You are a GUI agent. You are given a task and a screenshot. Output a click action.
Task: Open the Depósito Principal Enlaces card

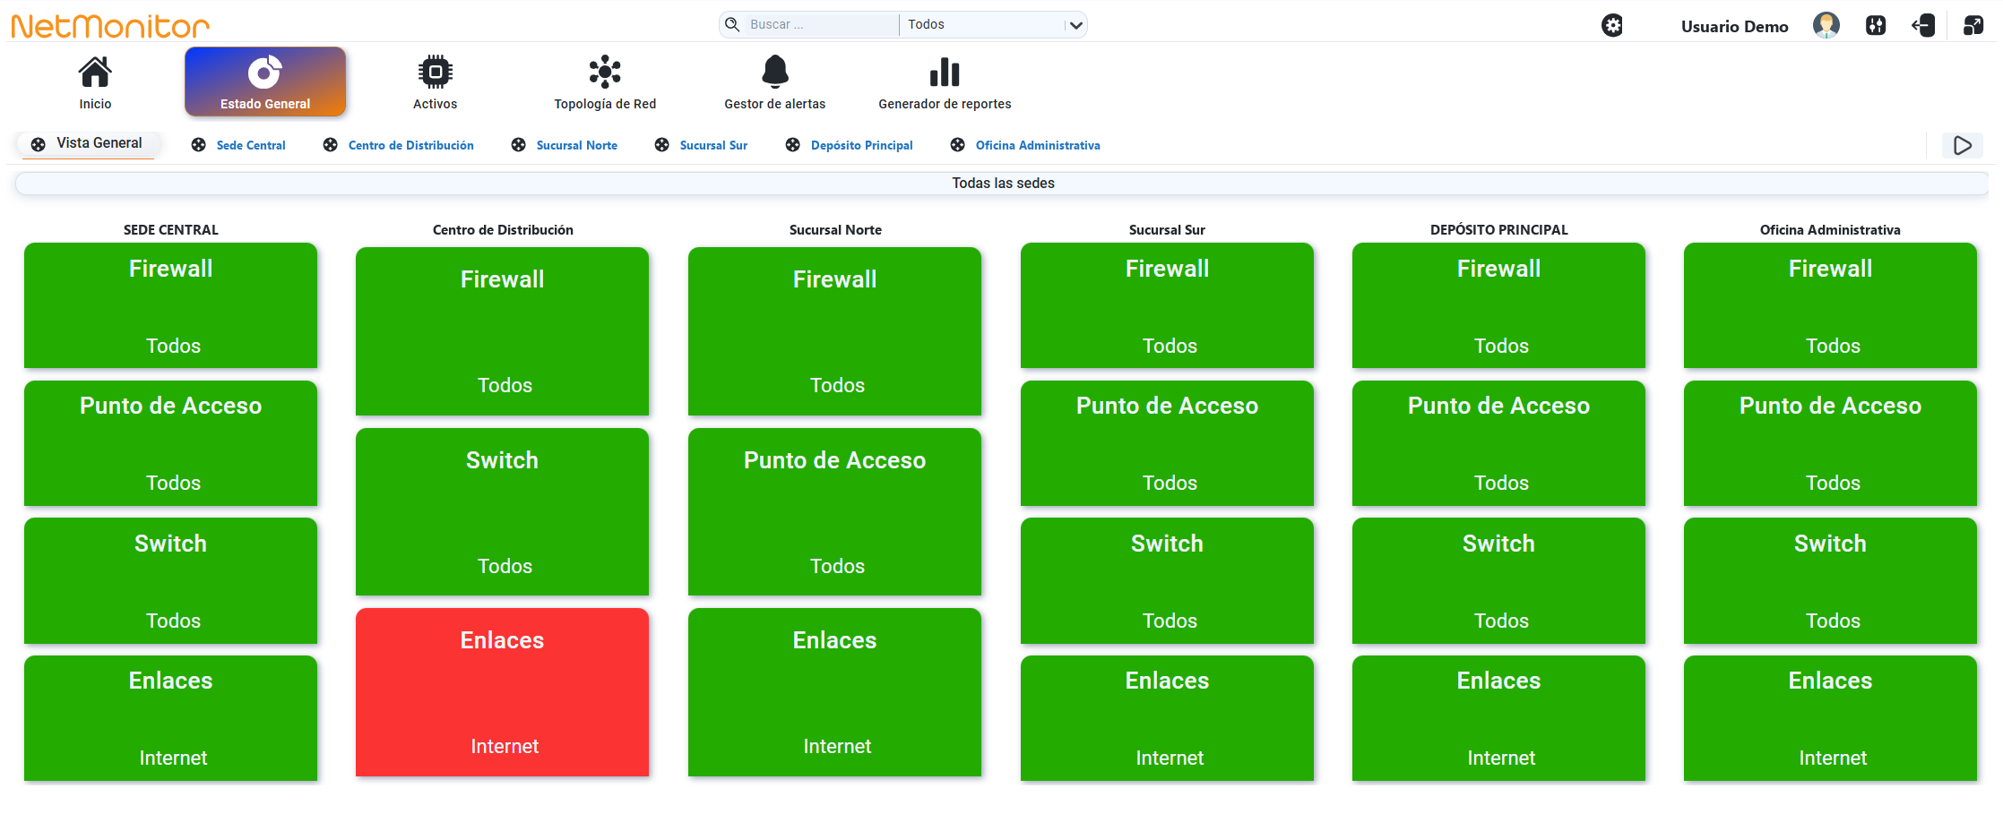point(1498,718)
